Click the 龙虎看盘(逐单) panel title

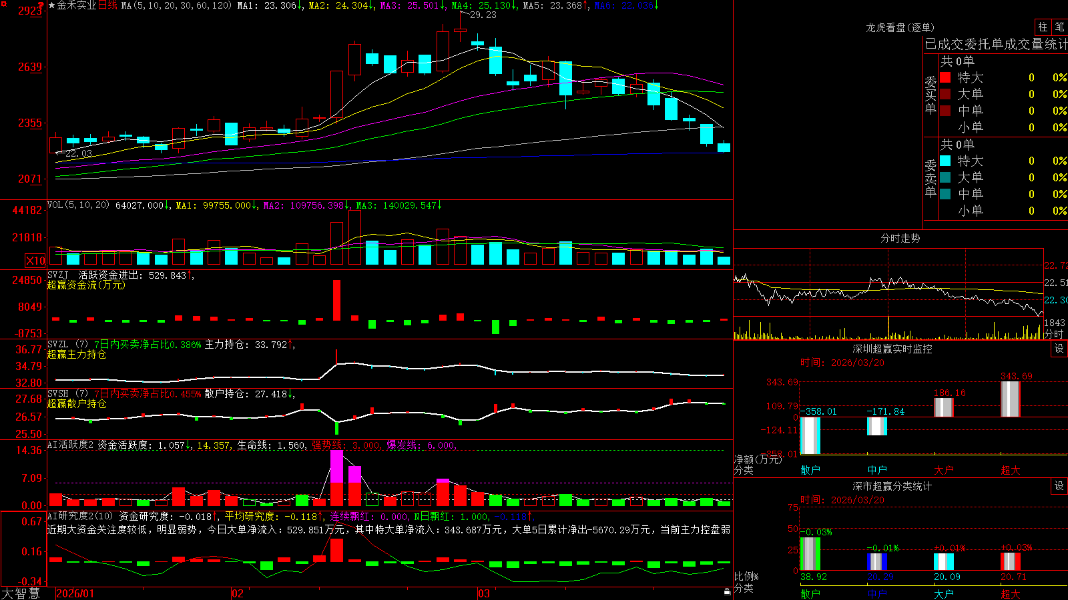[x=900, y=27]
